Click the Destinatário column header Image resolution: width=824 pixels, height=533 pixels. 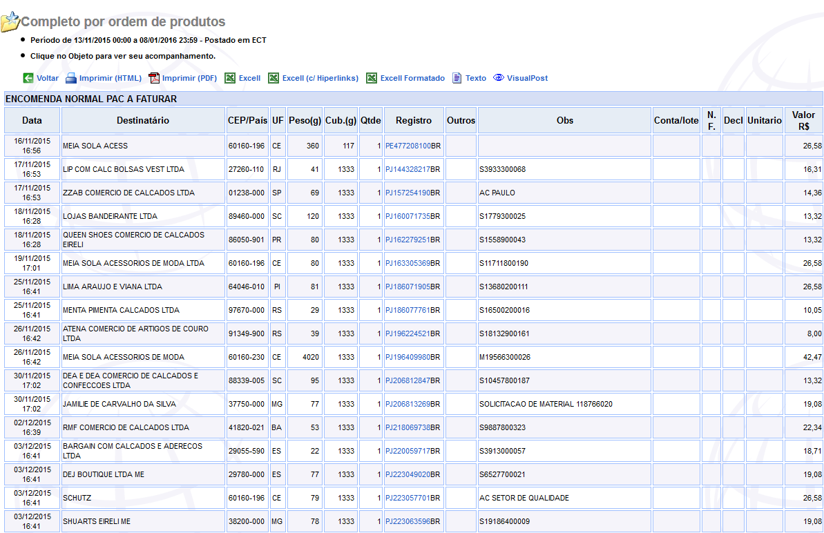143,120
